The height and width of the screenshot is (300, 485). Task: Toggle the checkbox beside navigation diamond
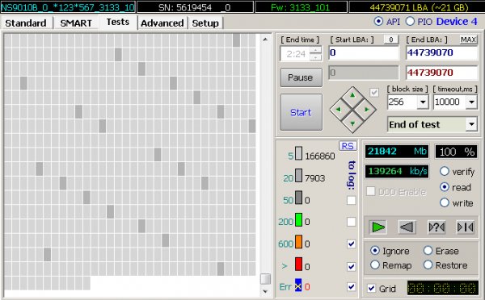point(374,93)
